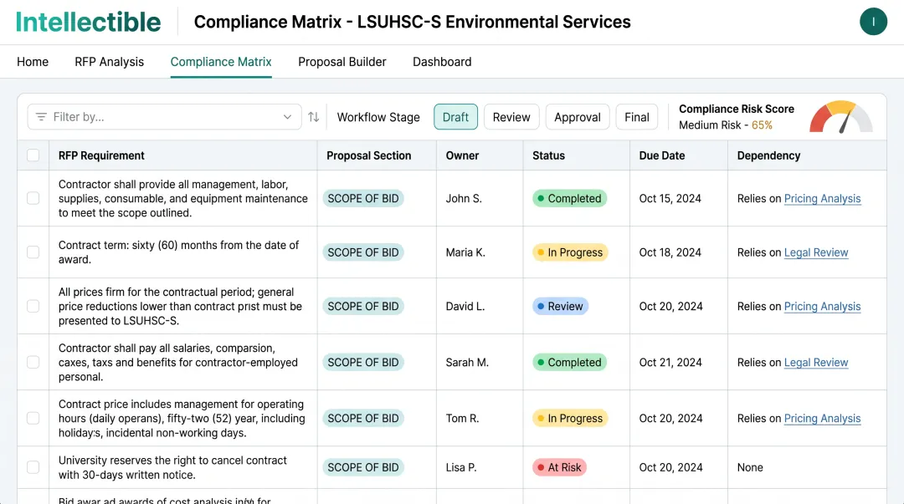Click the filter lines icon
Screen dimensions: 904x504
(41, 117)
